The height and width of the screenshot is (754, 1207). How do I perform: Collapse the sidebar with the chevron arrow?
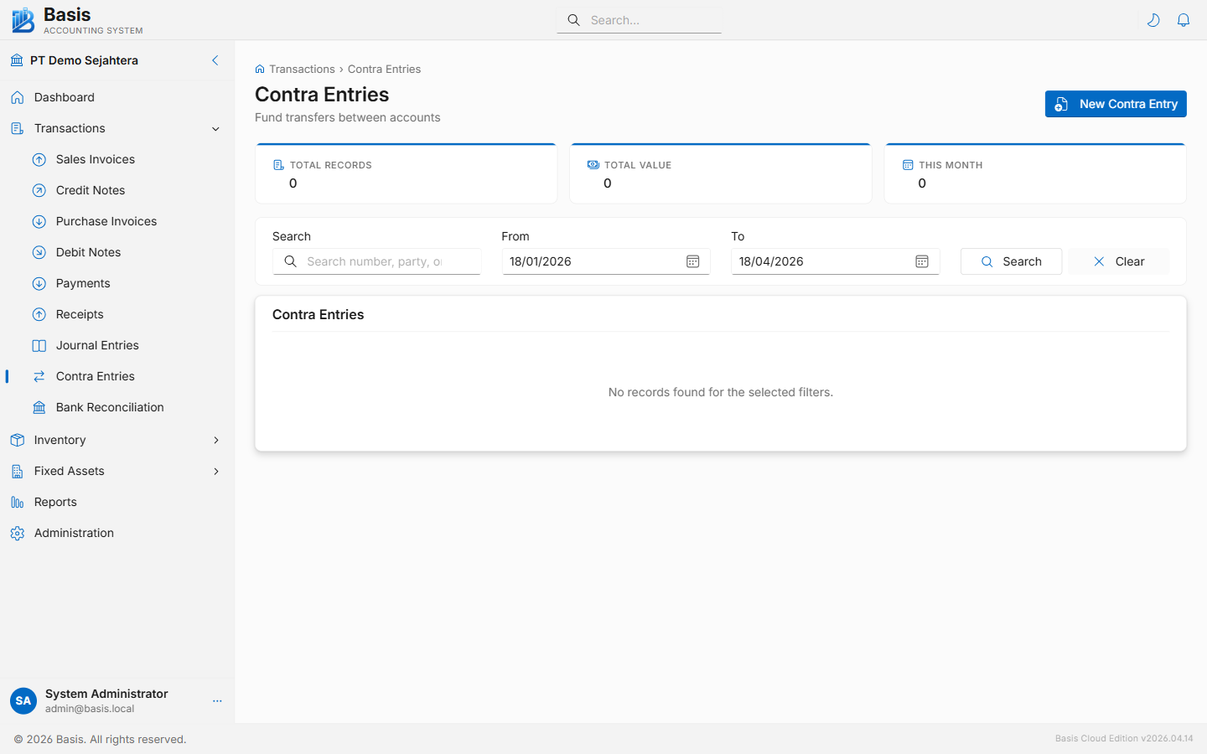[x=215, y=60]
